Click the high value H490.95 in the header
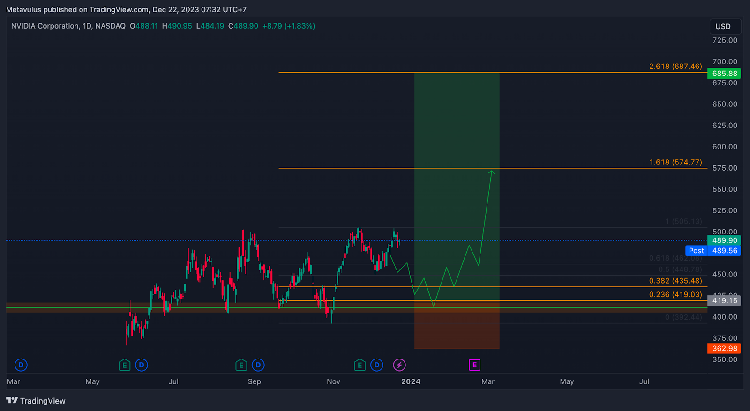 (177, 26)
